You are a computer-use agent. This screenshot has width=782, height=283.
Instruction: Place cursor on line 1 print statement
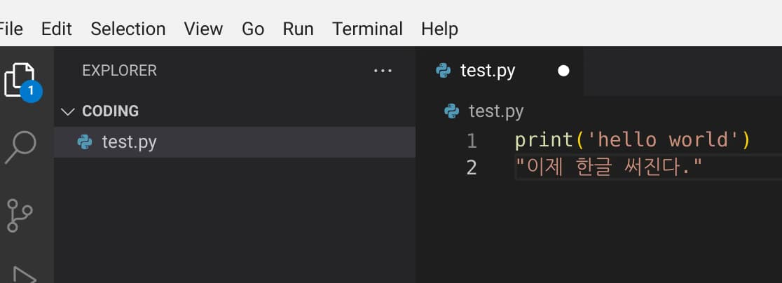[631, 140]
